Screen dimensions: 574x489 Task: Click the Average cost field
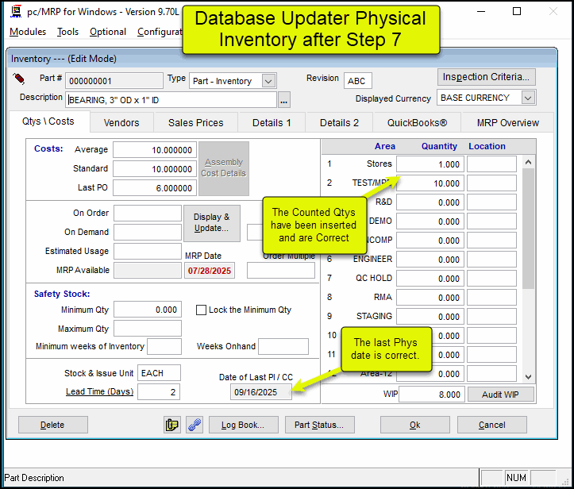[155, 150]
